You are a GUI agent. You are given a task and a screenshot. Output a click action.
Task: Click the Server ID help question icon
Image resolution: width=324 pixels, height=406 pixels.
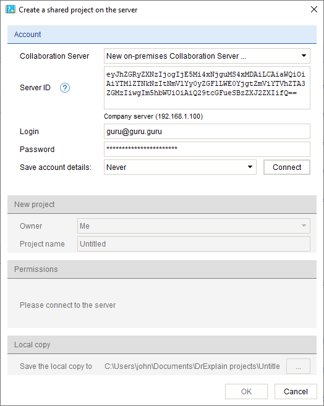(65, 88)
